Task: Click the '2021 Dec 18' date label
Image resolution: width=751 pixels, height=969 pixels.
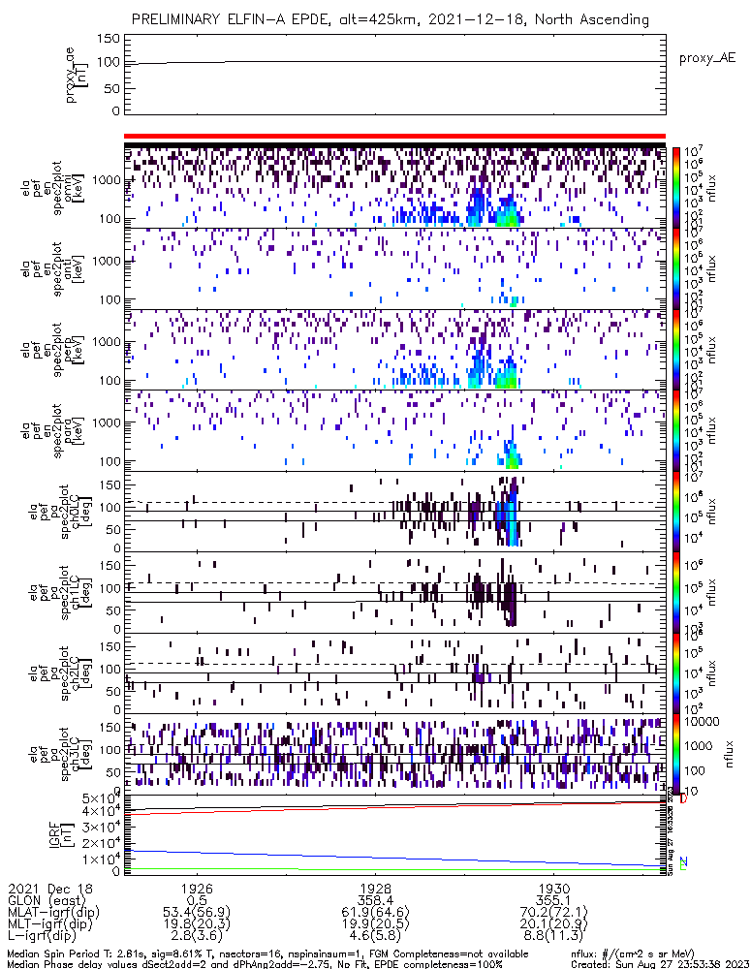Action: [x=45, y=887]
